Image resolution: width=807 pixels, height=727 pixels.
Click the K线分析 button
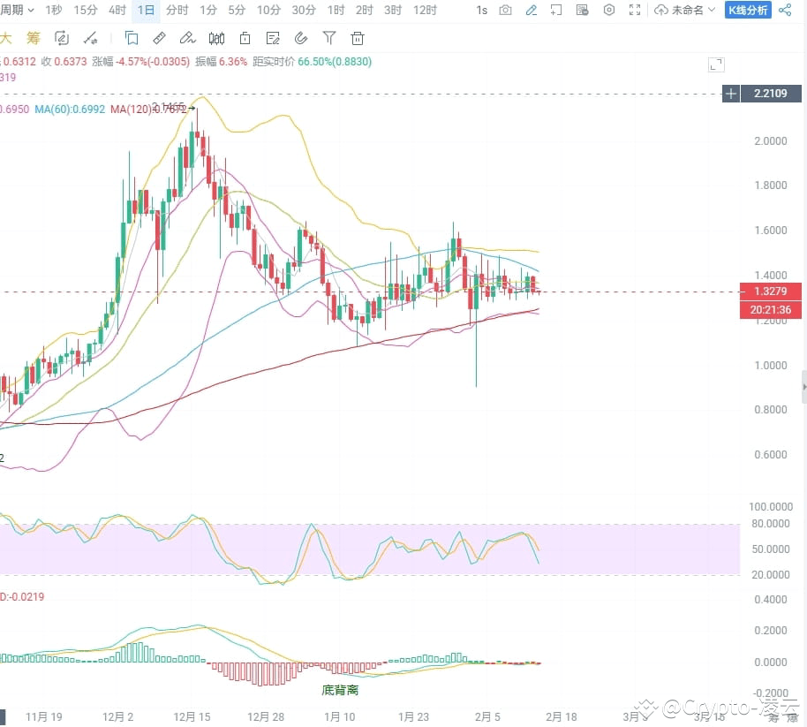point(748,10)
